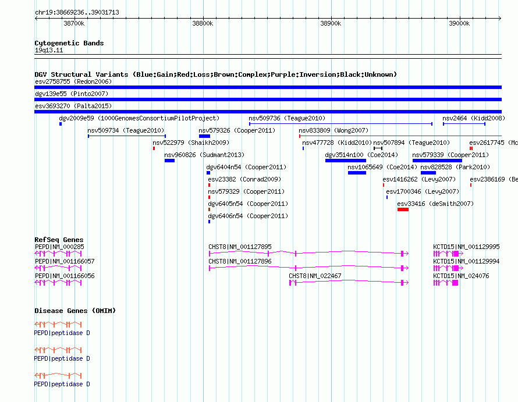Click the nsv579326 (Cooper2011) blue bar

(x=204, y=136)
